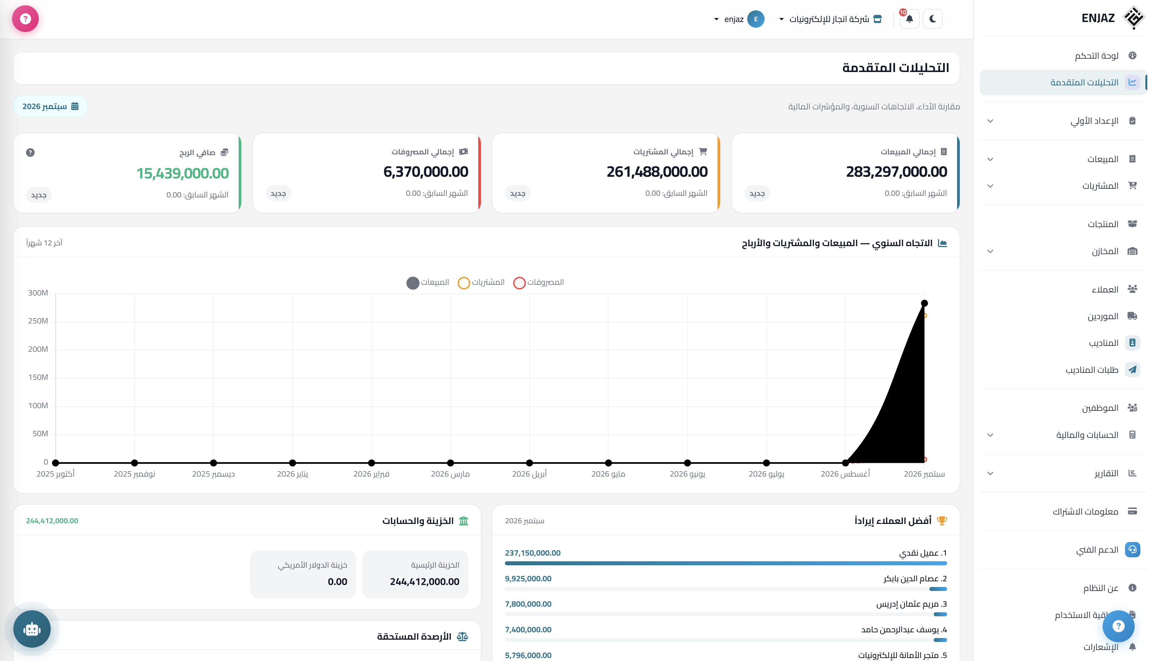
Task: Click the bank icon beside الخزينة والحسابات
Action: pos(463,521)
